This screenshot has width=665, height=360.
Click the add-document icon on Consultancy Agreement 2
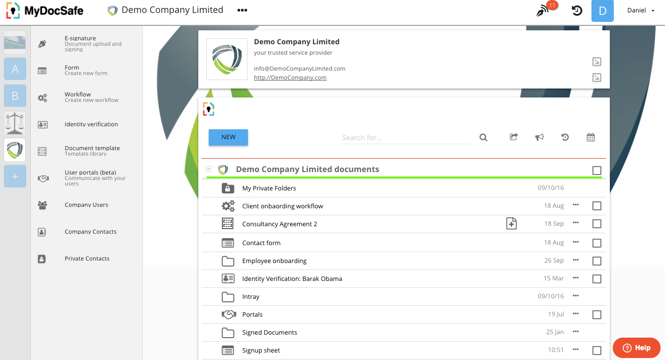(511, 224)
